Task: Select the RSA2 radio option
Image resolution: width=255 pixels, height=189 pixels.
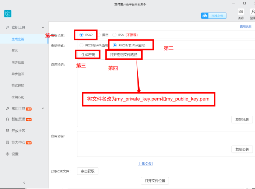Action: click(x=81, y=35)
